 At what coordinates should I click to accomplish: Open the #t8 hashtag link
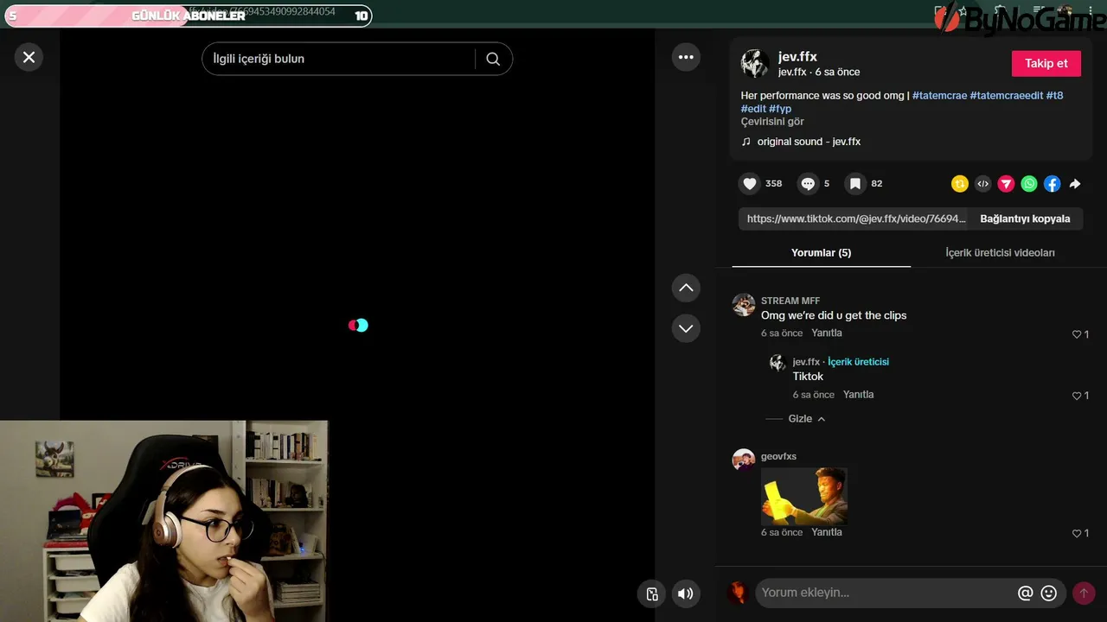coord(1055,95)
